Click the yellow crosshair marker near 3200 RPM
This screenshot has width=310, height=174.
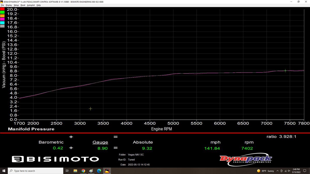pyautogui.click(x=90, y=109)
